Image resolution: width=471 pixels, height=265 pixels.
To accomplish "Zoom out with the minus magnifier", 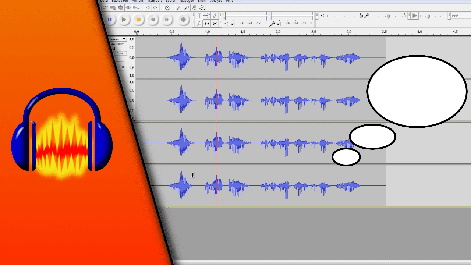I will [x=187, y=7].
